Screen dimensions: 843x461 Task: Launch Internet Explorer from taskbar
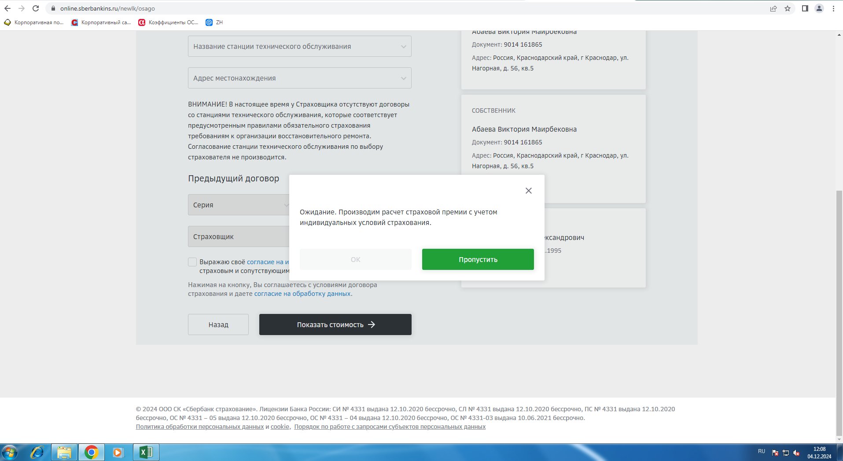(x=37, y=452)
